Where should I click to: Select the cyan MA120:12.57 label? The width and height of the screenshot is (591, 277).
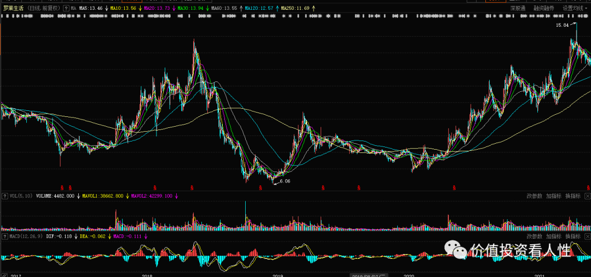(258, 8)
